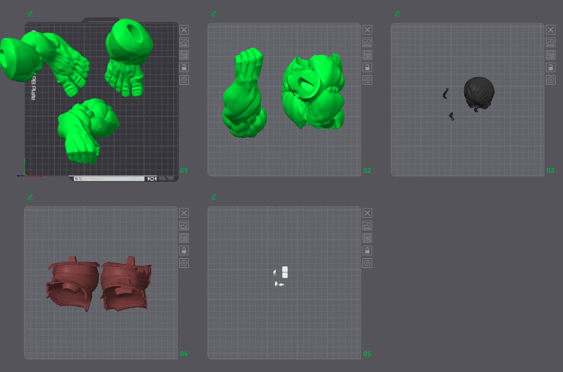
Task: Select the right red pants piece on plate 04
Action: coord(127,283)
